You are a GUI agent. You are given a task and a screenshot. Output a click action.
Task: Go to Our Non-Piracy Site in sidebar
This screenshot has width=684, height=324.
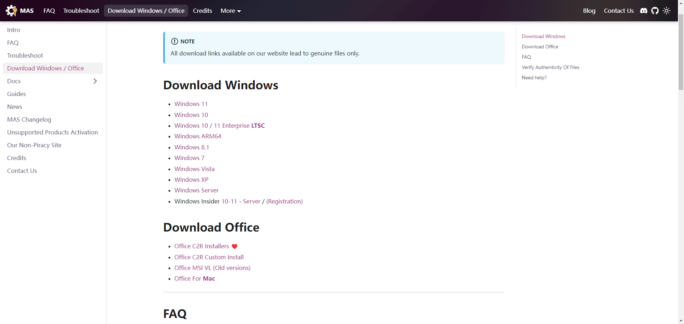(34, 145)
